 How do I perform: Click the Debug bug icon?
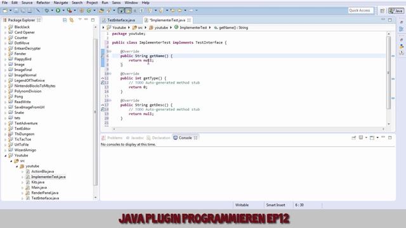(46, 11)
